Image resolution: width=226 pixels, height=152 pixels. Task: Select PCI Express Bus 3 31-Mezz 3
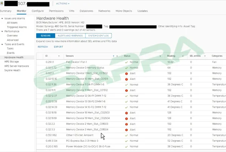tap(82, 141)
